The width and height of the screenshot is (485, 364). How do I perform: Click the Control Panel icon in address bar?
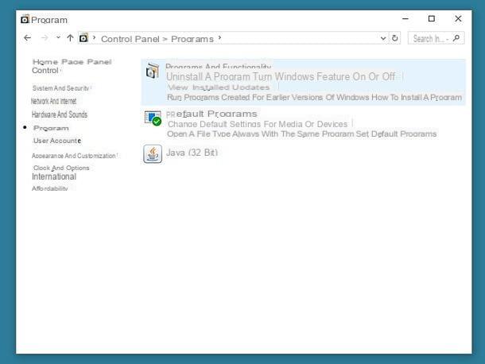click(83, 38)
